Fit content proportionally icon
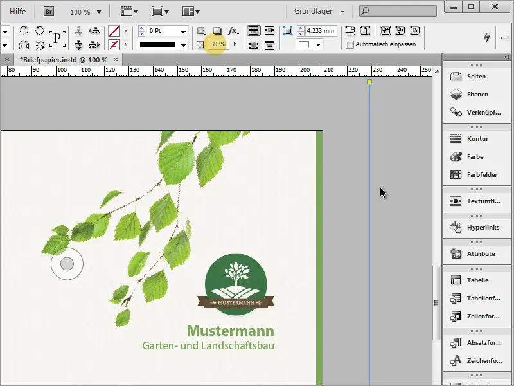This screenshot has height=386, width=514. 365,31
